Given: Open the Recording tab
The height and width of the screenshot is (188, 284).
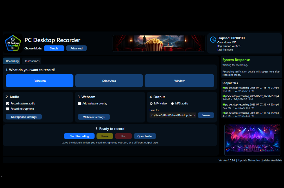Looking at the screenshot, I should point(12,61).
